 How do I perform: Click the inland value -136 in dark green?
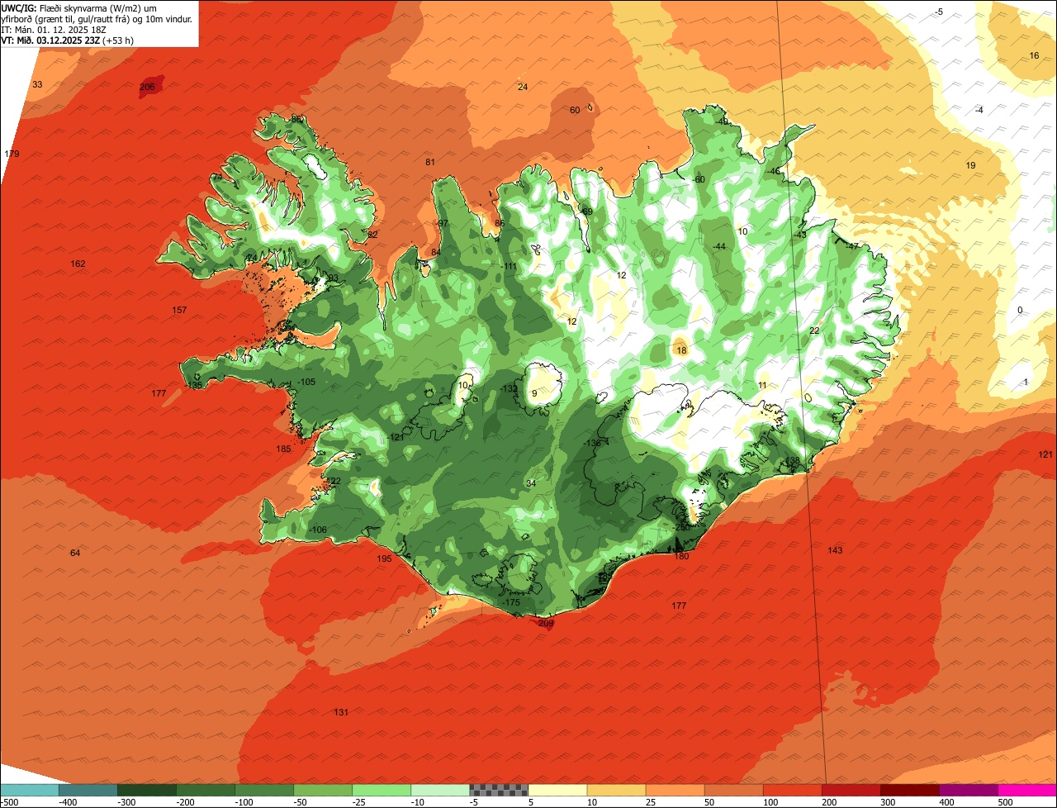[x=592, y=444]
